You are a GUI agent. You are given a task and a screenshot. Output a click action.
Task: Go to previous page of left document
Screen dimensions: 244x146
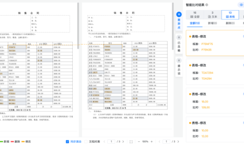(104, 142)
